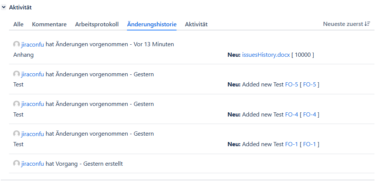Image resolution: width=382 pixels, height=186 pixels.
Task: Open jiraconfu profile in Anhang entry
Action: tap(33, 44)
